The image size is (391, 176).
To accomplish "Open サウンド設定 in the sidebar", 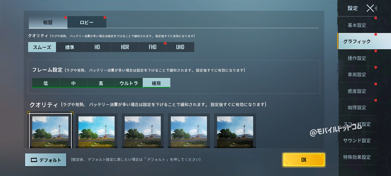I will coord(357,140).
